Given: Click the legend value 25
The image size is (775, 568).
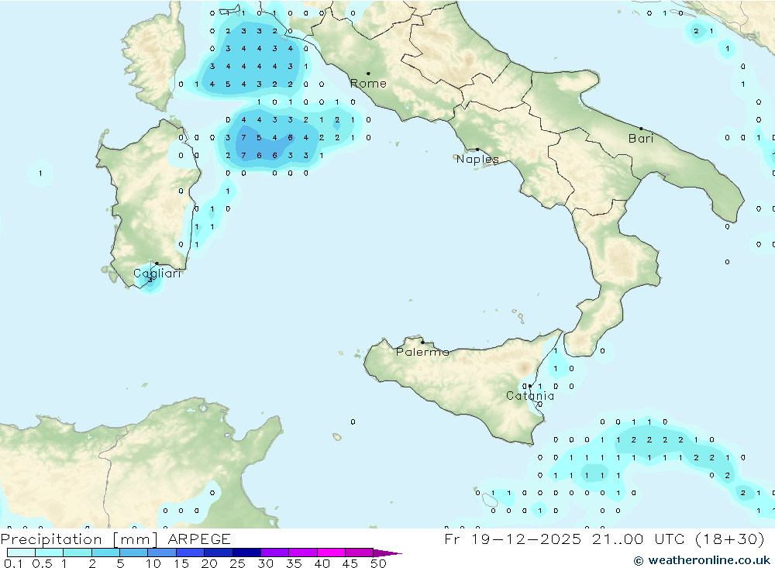Looking at the screenshot, I should (x=237, y=563).
